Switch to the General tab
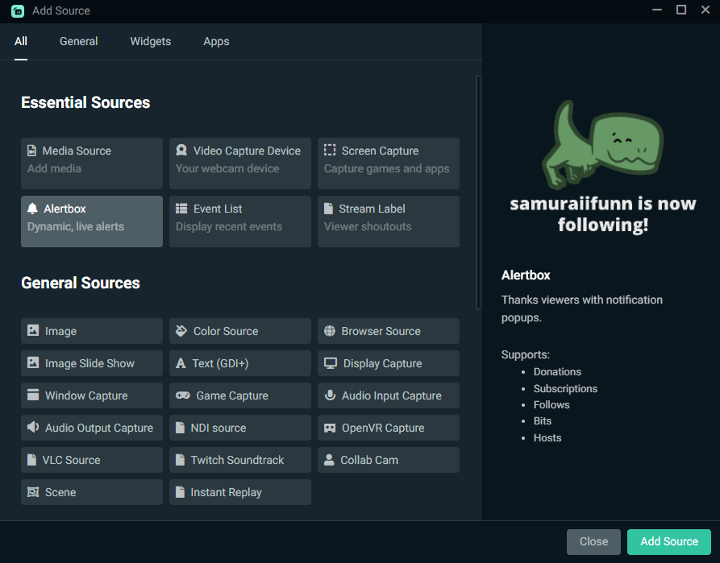 pyautogui.click(x=78, y=41)
